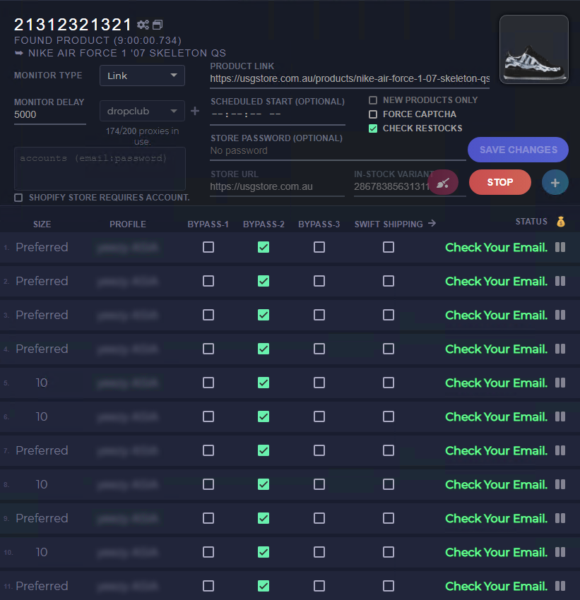
Task: Open dropclub proxy list dropdown
Action: click(143, 111)
